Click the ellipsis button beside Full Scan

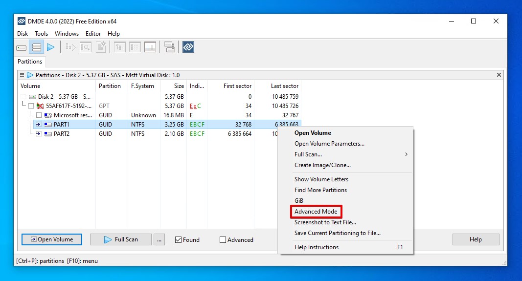[x=159, y=239]
